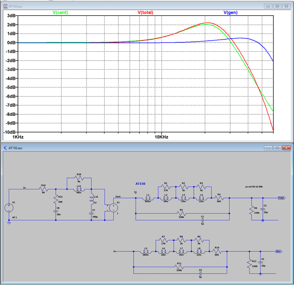The width and height of the screenshot is (294, 285).
Task: Click the -10dB label on vertical axis
Action: pos(9,132)
